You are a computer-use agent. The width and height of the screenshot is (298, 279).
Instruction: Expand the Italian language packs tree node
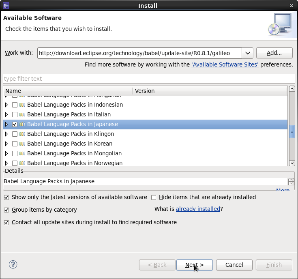click(6, 114)
